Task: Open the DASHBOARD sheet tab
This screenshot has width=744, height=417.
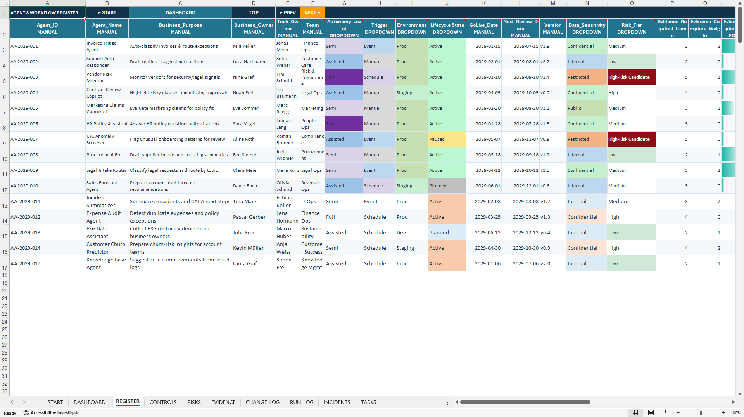Action: point(90,402)
